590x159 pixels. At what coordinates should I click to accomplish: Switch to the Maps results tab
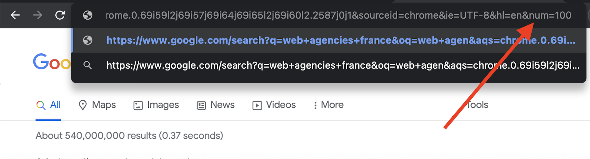tap(104, 105)
